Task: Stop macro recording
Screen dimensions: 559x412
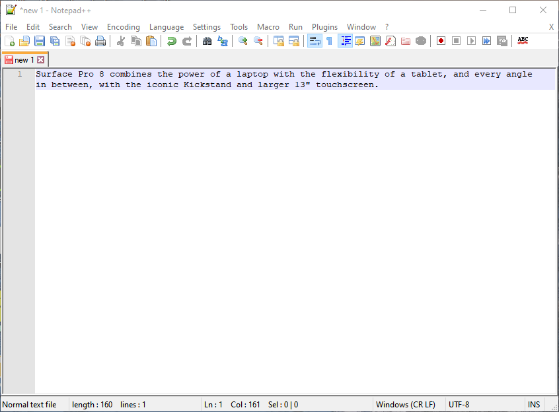Action: click(x=457, y=42)
